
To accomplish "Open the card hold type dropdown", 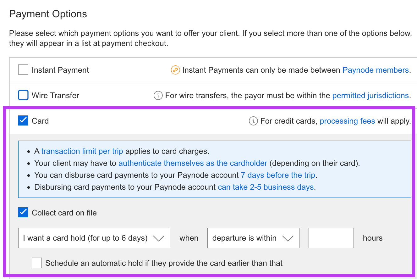I will pyautogui.click(x=94, y=238).
